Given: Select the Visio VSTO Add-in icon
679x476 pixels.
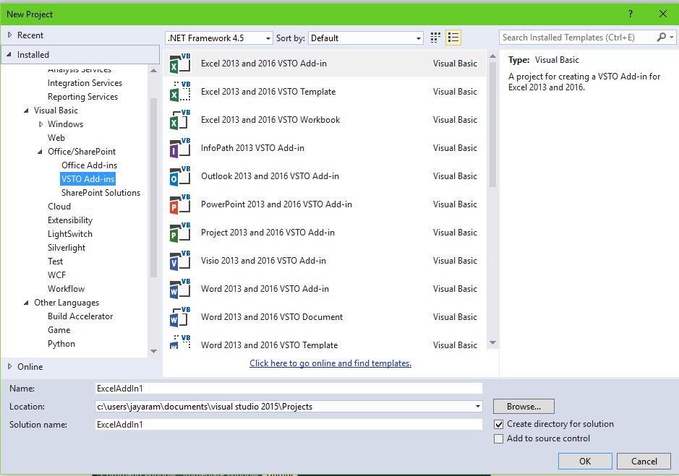Looking at the screenshot, I should 180,260.
